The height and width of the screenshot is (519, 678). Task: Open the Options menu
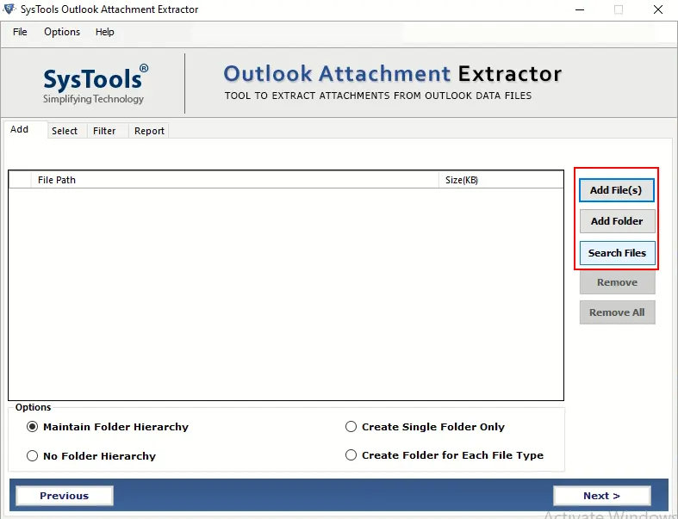pyautogui.click(x=62, y=32)
